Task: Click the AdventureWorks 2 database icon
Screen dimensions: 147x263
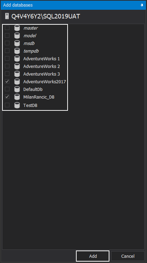Action: coord(17,66)
